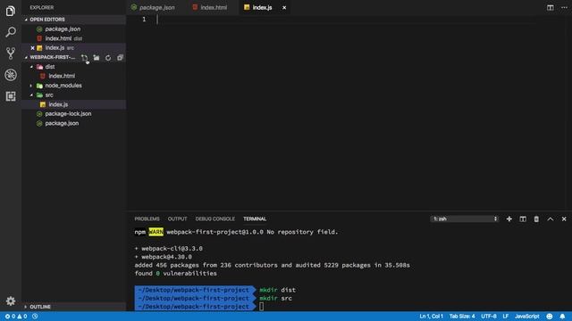Switch to the index.html editor tab
Image resolution: width=572 pixels, height=321 pixels.
pos(210,7)
